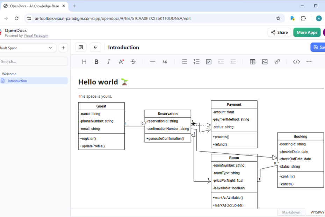The image size is (325, 217).
Task: Insert a task list checkbox
Action: [209, 62]
